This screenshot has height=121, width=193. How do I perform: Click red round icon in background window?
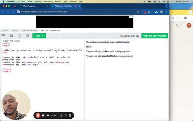(189, 25)
